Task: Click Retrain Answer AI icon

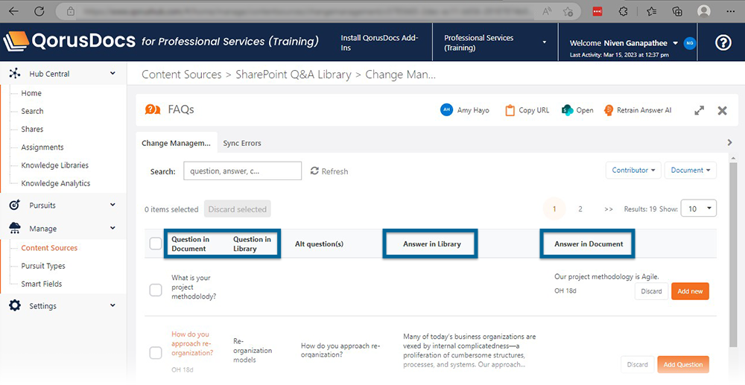Action: click(608, 110)
